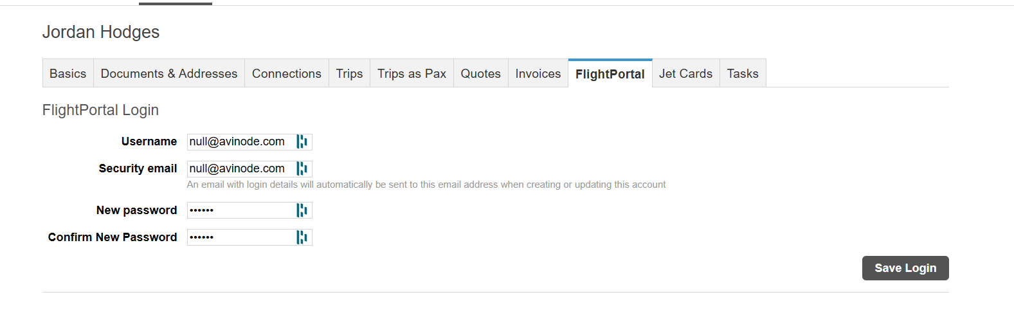This screenshot has width=1014, height=326.
Task: Click password manager icon in Username field
Action: 302,141
